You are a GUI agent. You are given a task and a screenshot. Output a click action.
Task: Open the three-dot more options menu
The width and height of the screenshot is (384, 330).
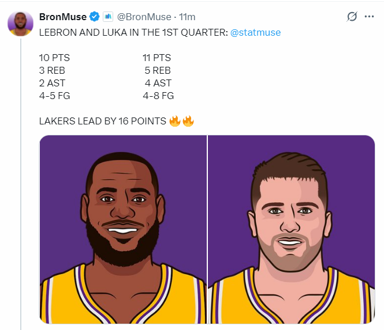(x=370, y=17)
